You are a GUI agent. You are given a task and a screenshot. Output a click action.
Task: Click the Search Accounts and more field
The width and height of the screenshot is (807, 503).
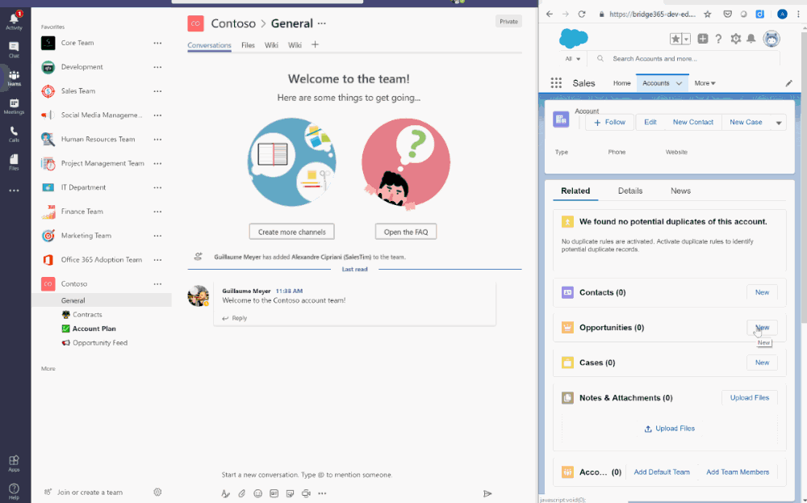click(684, 59)
